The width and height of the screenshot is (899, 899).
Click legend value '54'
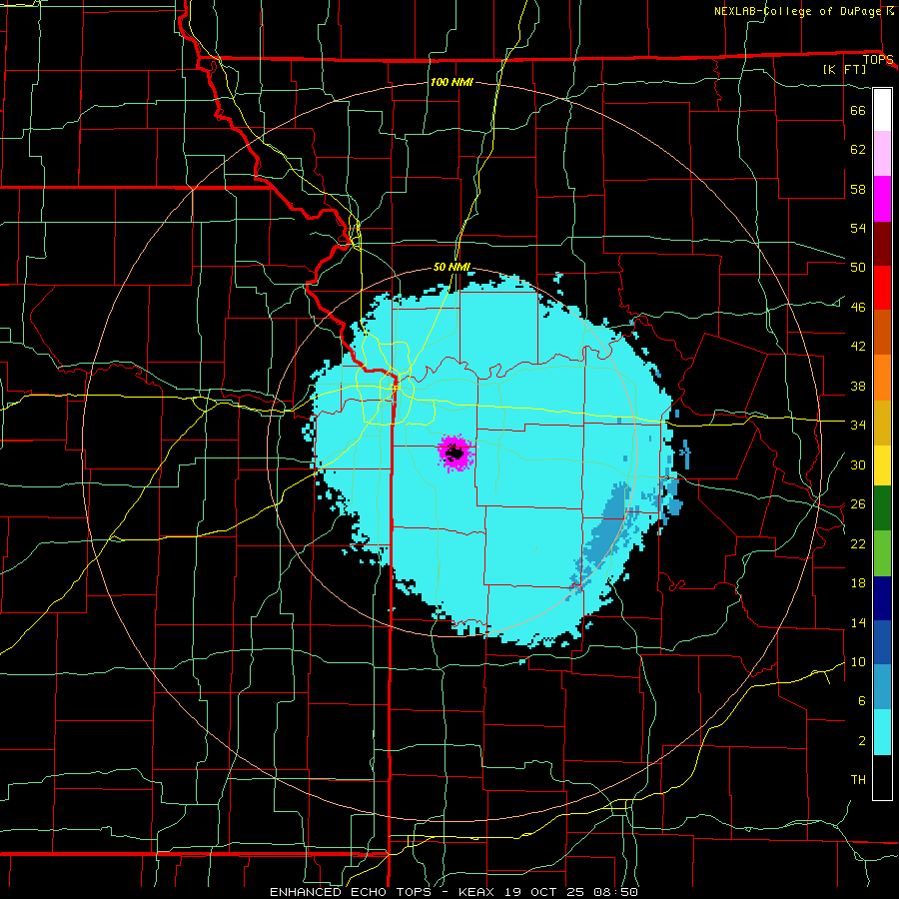click(x=858, y=228)
